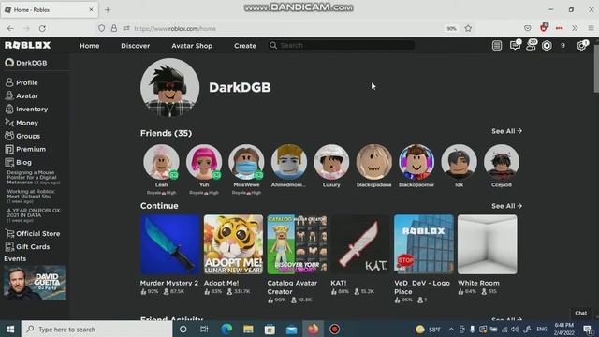Viewport: 599px width, 337px height.
Task: Open the notifications list icon
Action: pyautogui.click(x=497, y=46)
